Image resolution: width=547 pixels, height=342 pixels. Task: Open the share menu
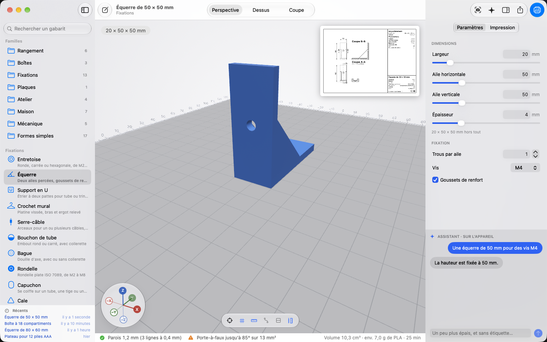pos(520,10)
